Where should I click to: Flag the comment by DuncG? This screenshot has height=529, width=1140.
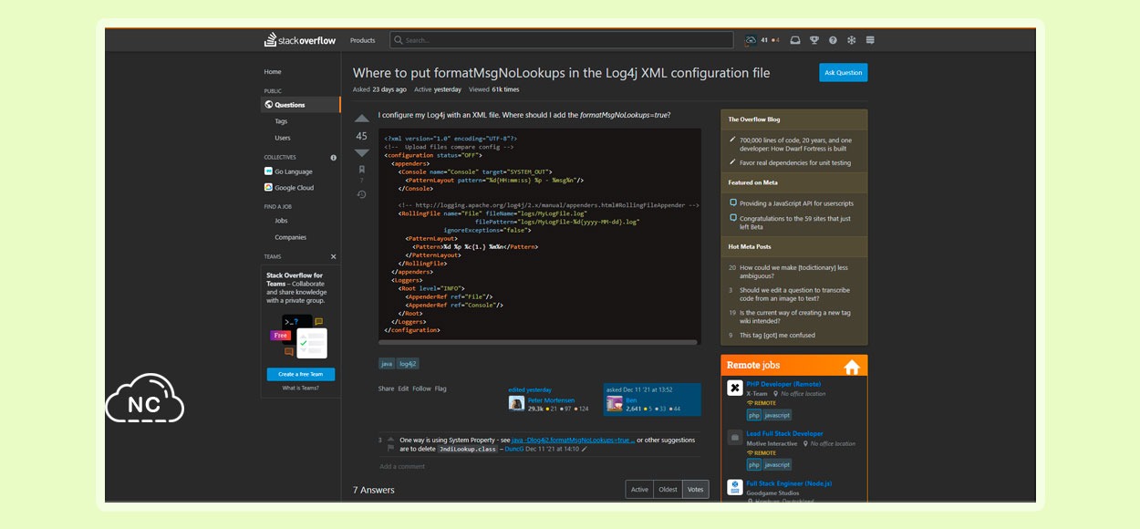(x=390, y=448)
